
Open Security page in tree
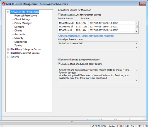pyautogui.click(x=19, y=38)
